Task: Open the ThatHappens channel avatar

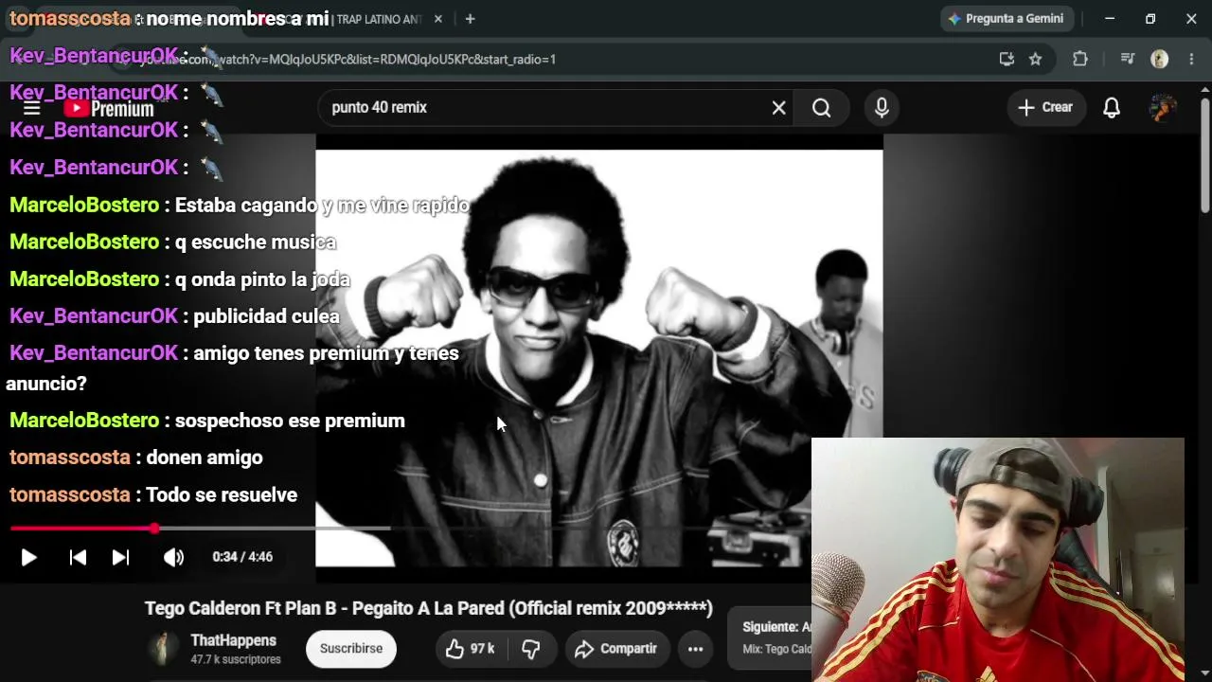Action: [162, 649]
